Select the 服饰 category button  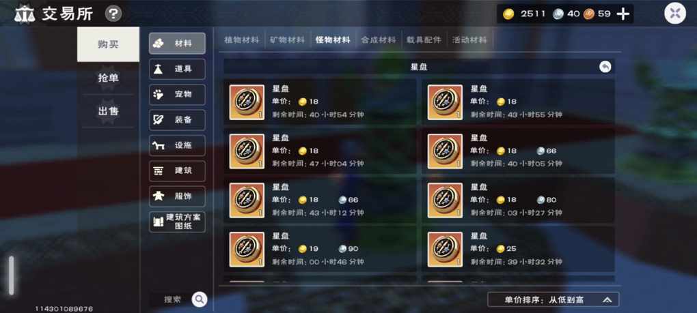click(x=178, y=196)
